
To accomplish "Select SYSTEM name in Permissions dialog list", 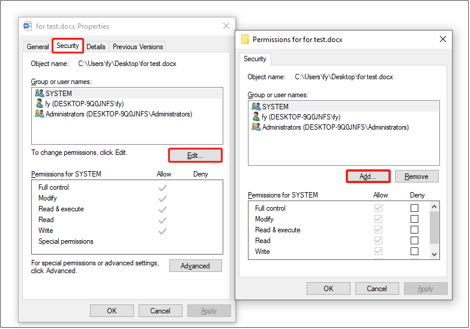I will coord(276,106).
